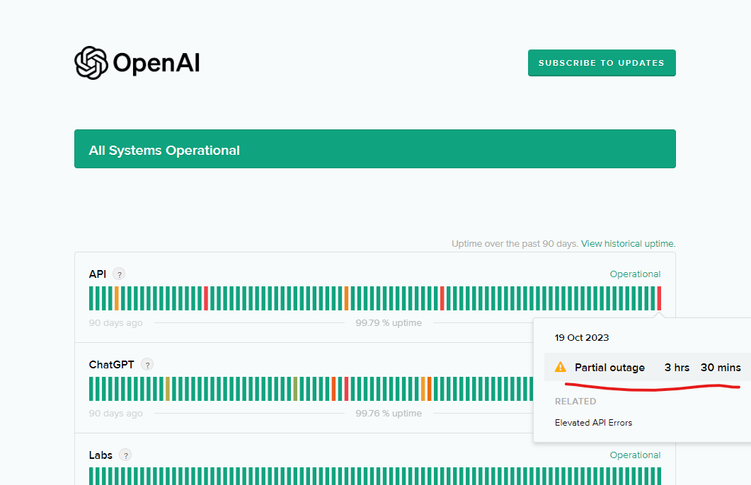This screenshot has height=485, width=751.
Task: Click the Labs Operational status text
Action: point(635,455)
